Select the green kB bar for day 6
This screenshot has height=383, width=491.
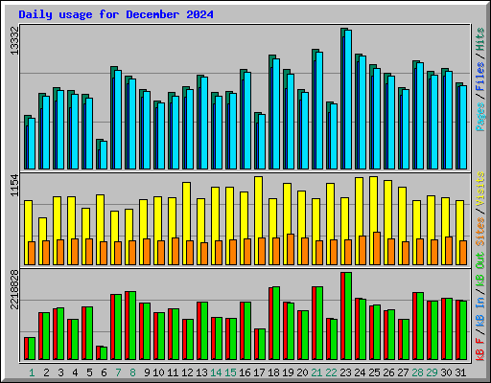click(104, 353)
